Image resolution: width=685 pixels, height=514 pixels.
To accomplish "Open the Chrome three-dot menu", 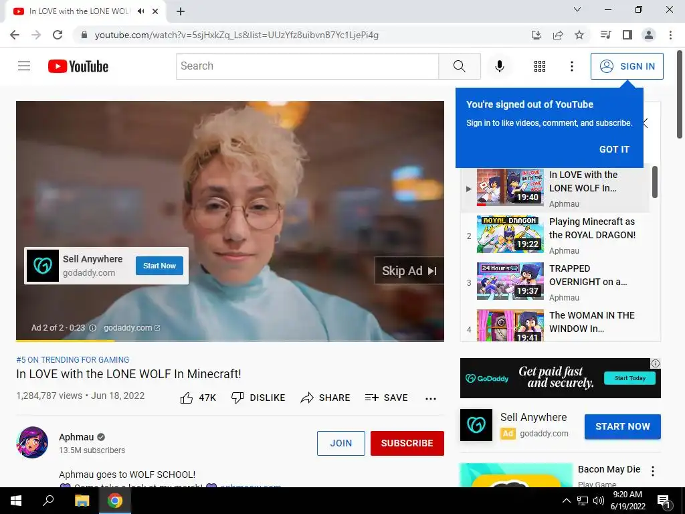I will (670, 35).
